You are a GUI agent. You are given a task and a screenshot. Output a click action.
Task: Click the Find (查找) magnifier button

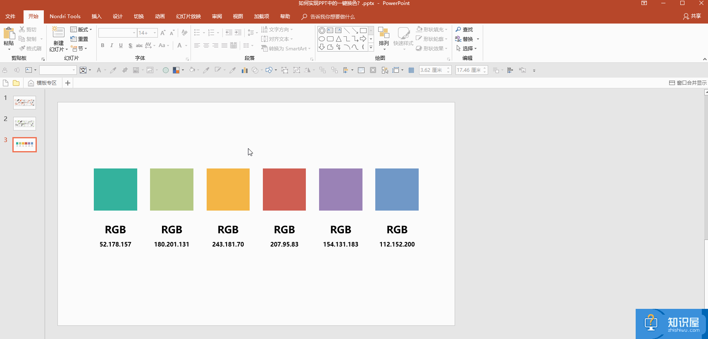(464, 29)
